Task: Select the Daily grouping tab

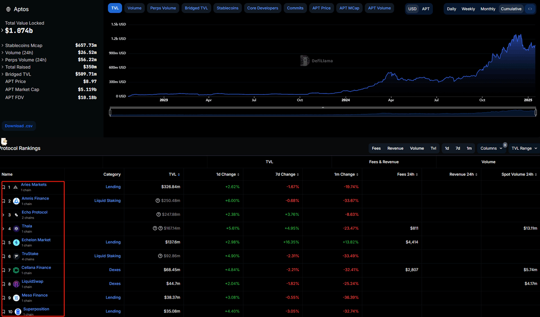Action: tap(451, 9)
